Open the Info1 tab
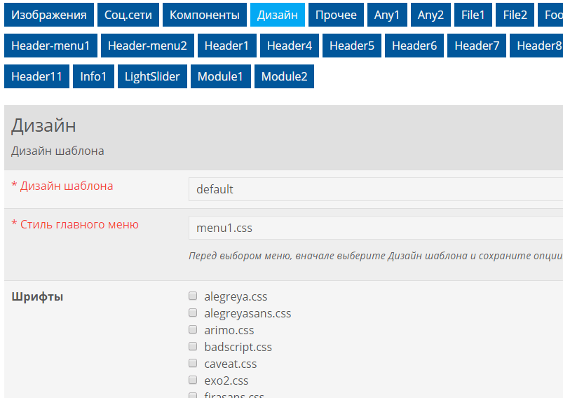Image resolution: width=563 pixels, height=398 pixels. coord(93,76)
